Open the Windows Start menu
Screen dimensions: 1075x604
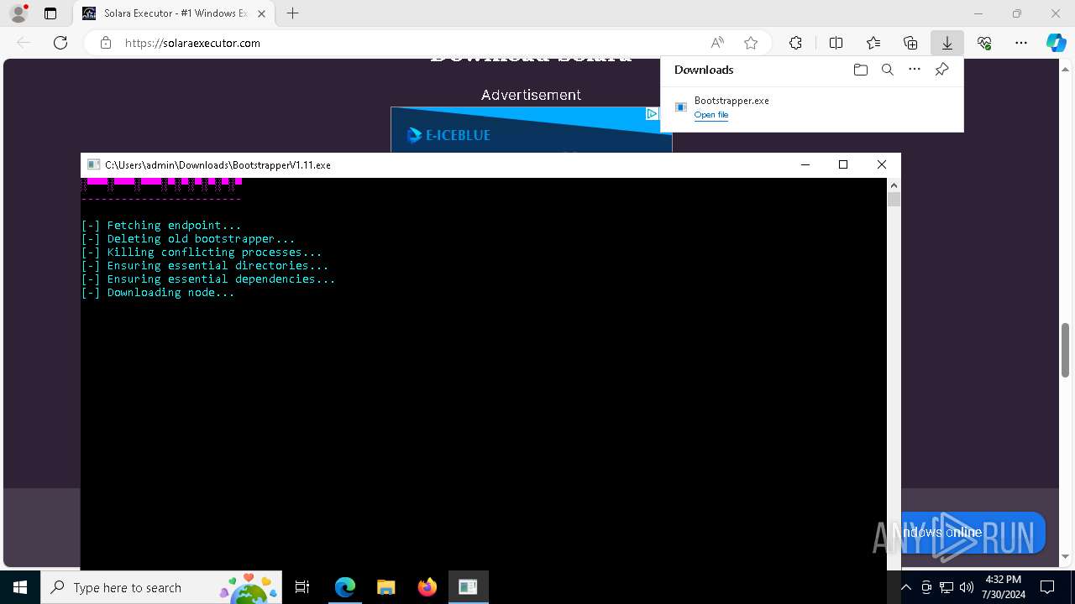click(x=20, y=588)
